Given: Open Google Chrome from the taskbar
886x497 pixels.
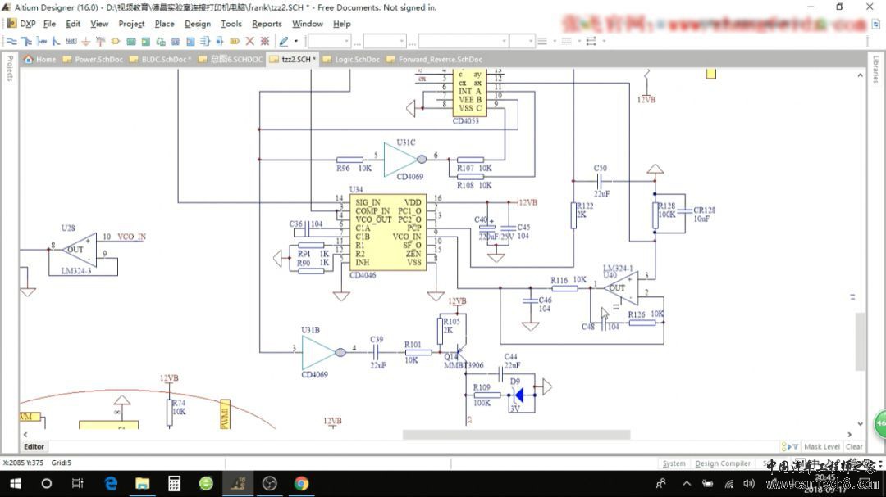Looking at the screenshot, I should point(301,483).
